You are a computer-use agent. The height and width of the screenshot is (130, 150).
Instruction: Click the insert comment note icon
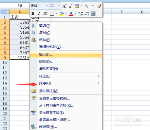point(33,91)
